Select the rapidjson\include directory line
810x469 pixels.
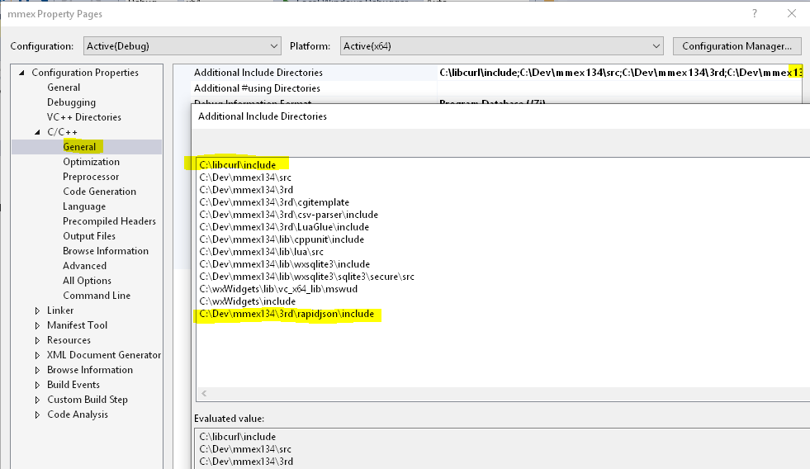tap(287, 314)
